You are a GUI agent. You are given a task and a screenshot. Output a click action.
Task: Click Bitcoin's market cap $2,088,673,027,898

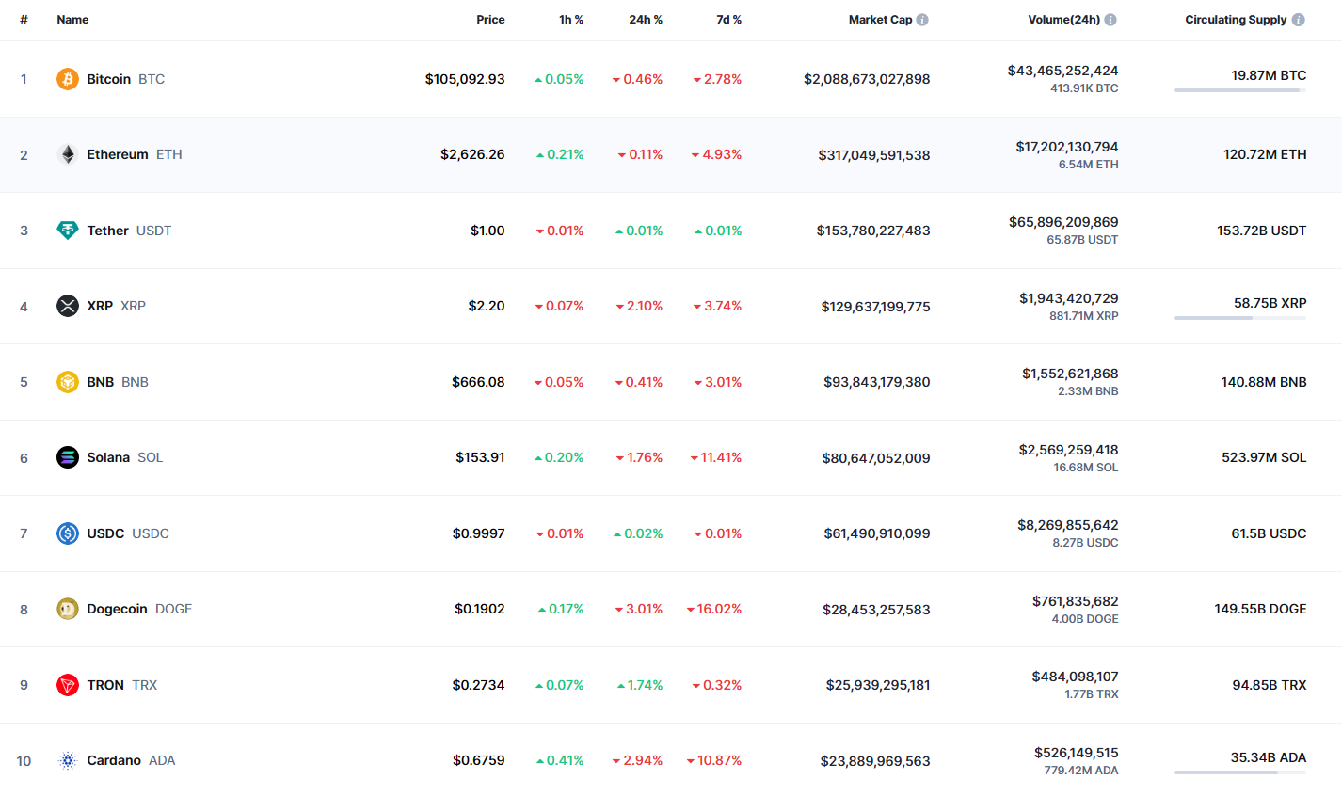[x=867, y=79]
